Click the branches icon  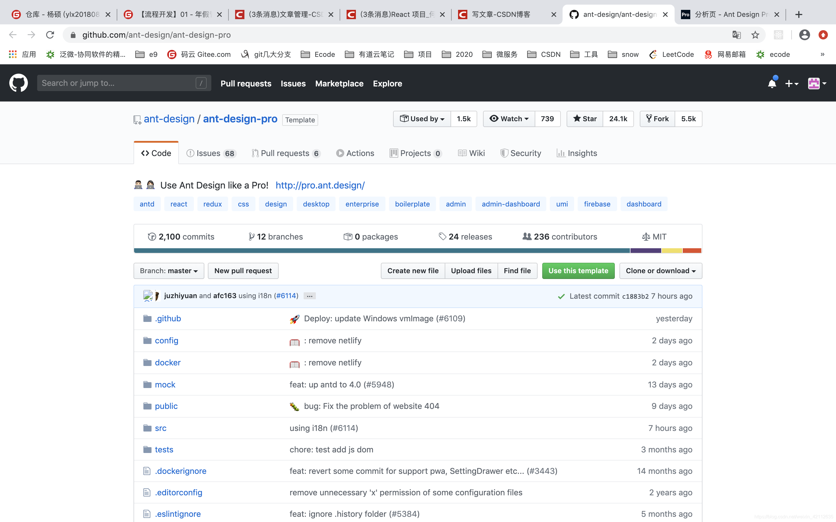(x=251, y=237)
